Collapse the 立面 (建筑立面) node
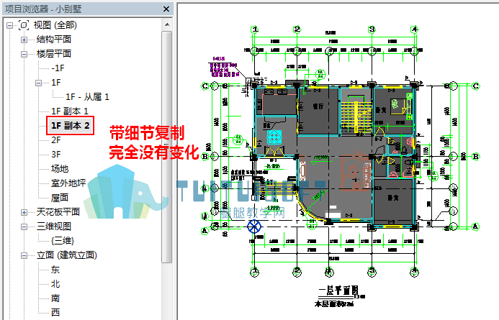This screenshot has height=320, width=499. (x=24, y=255)
